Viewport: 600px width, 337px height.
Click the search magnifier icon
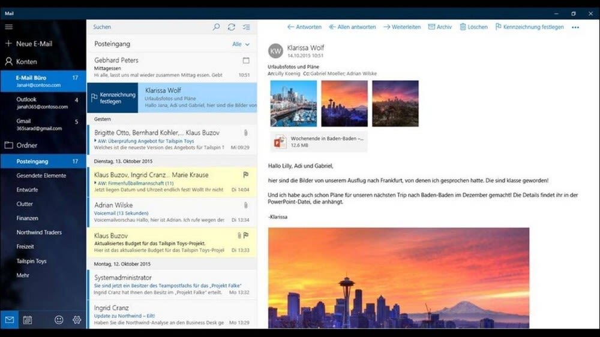coord(217,27)
